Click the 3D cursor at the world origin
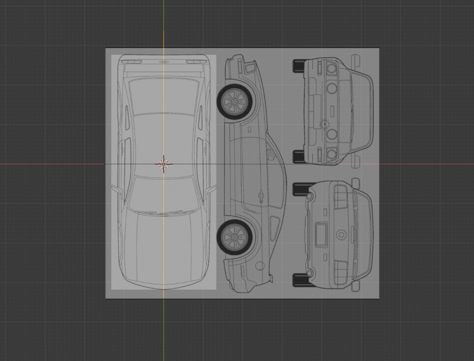 164,164
